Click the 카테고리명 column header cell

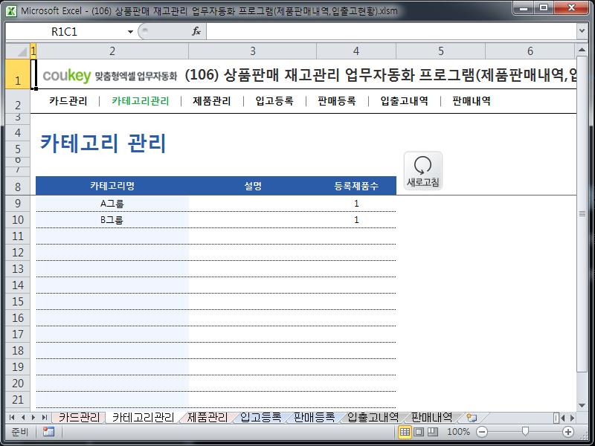112,186
